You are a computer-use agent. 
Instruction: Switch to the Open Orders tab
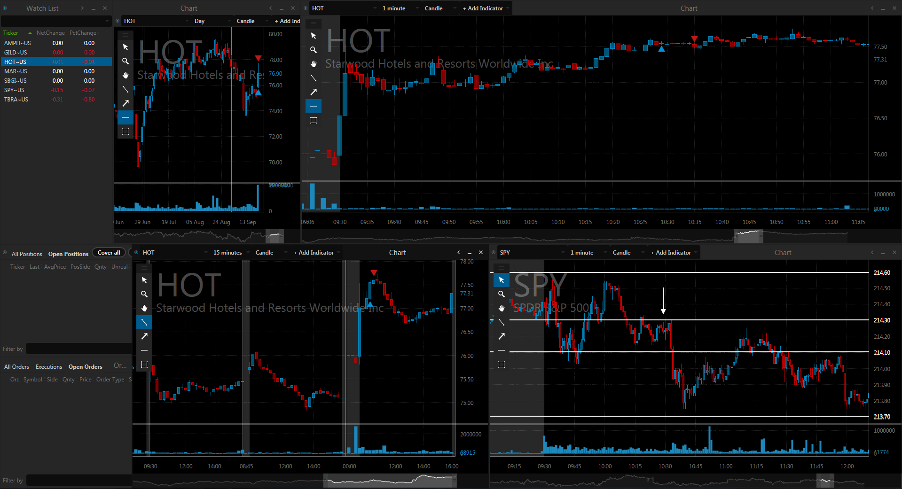[x=85, y=367]
